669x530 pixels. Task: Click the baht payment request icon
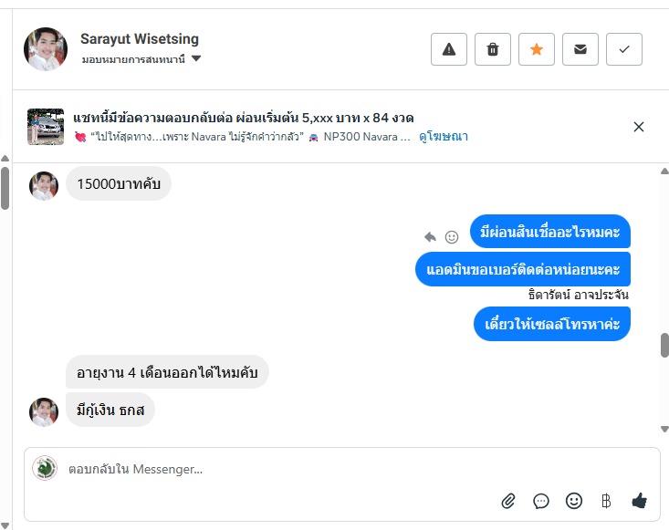(x=605, y=501)
